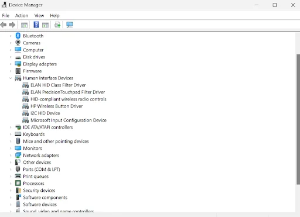Open the File menu
Viewport: 300px width, 217px height.
point(5,16)
